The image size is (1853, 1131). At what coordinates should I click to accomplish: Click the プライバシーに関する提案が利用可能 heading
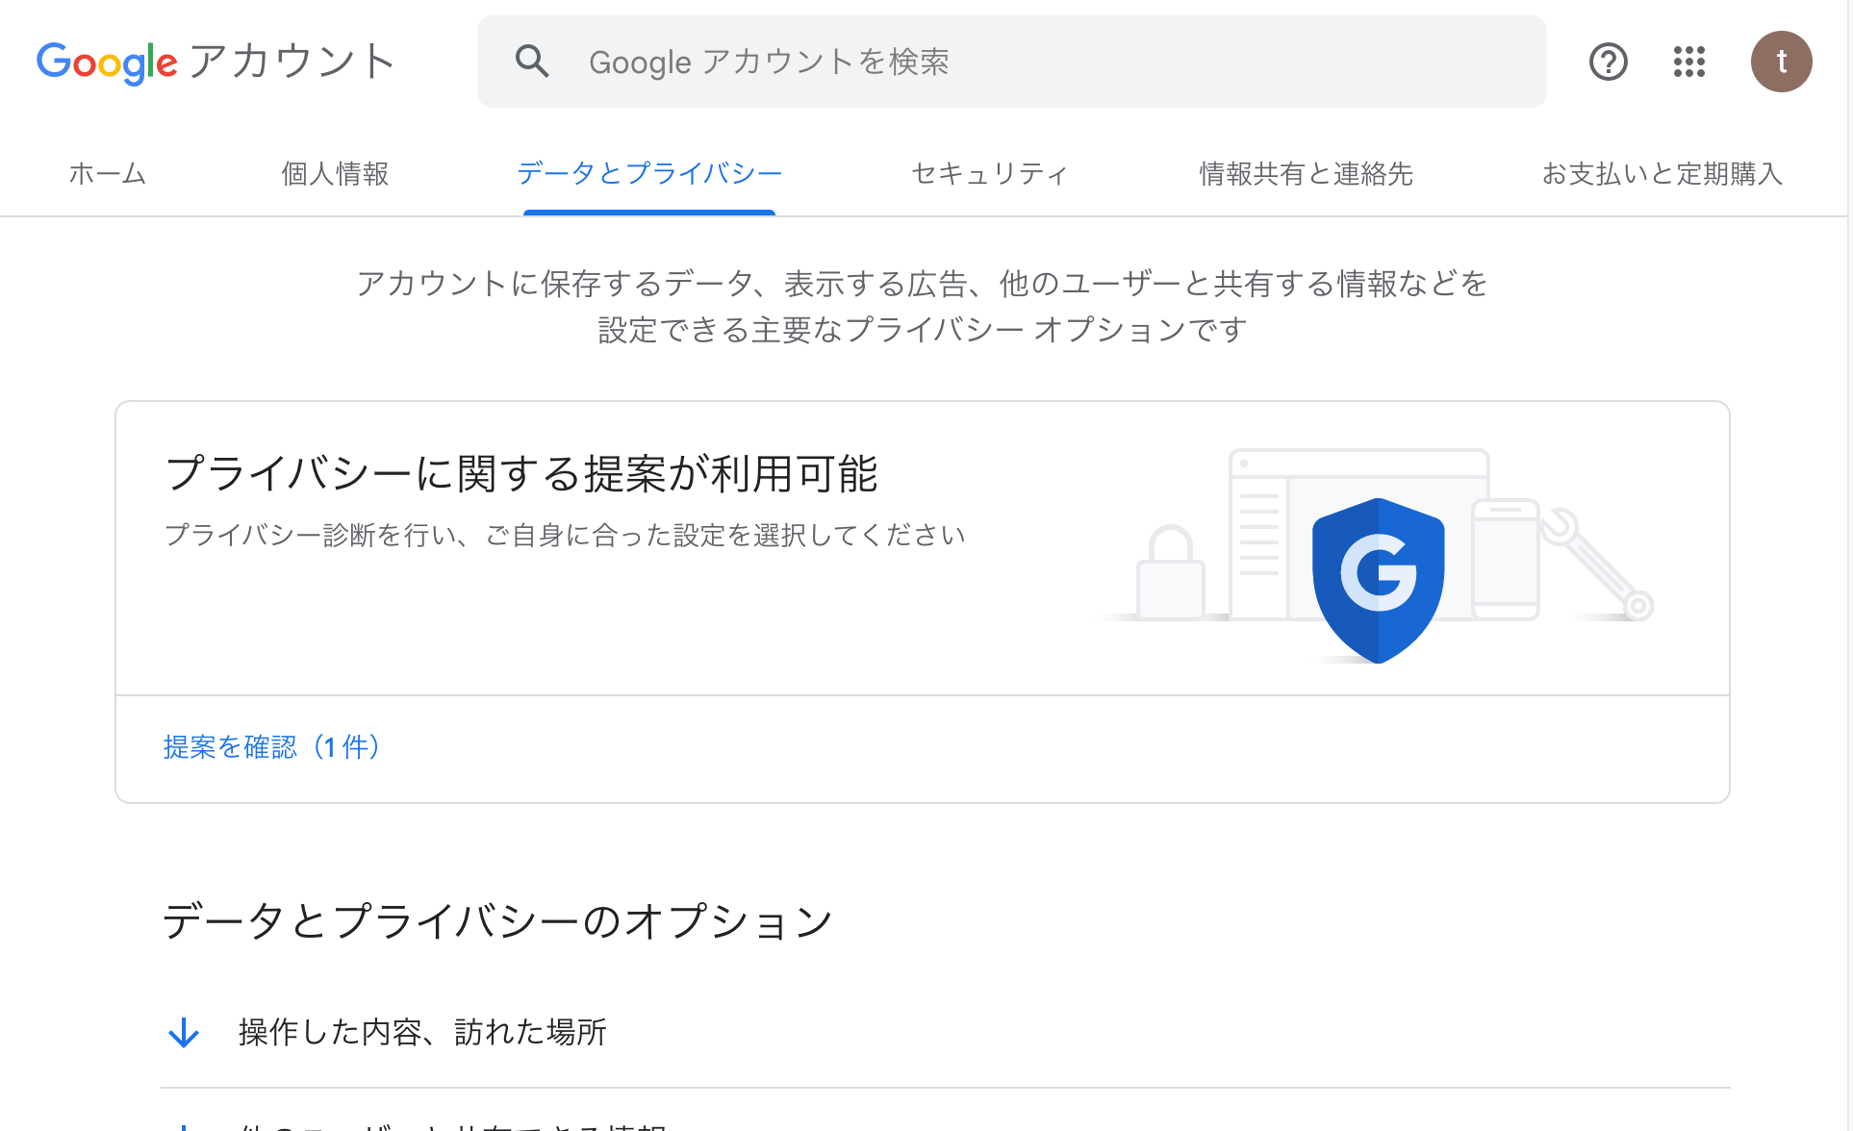pos(520,474)
